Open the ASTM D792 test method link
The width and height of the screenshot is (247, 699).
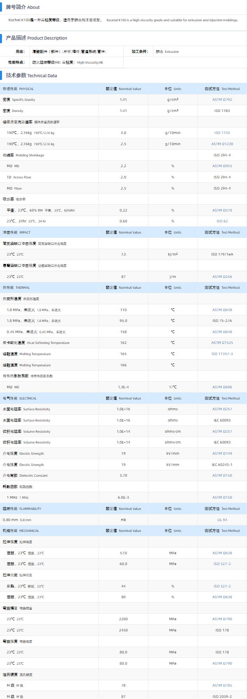(222, 100)
